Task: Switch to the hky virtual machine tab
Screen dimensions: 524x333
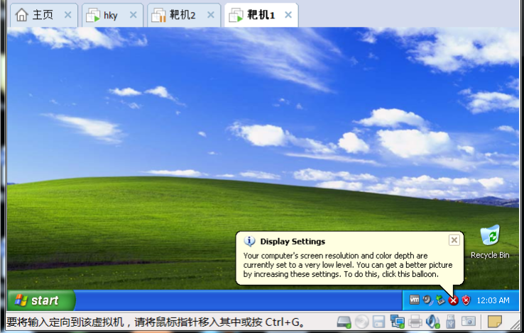Action: 112,15
